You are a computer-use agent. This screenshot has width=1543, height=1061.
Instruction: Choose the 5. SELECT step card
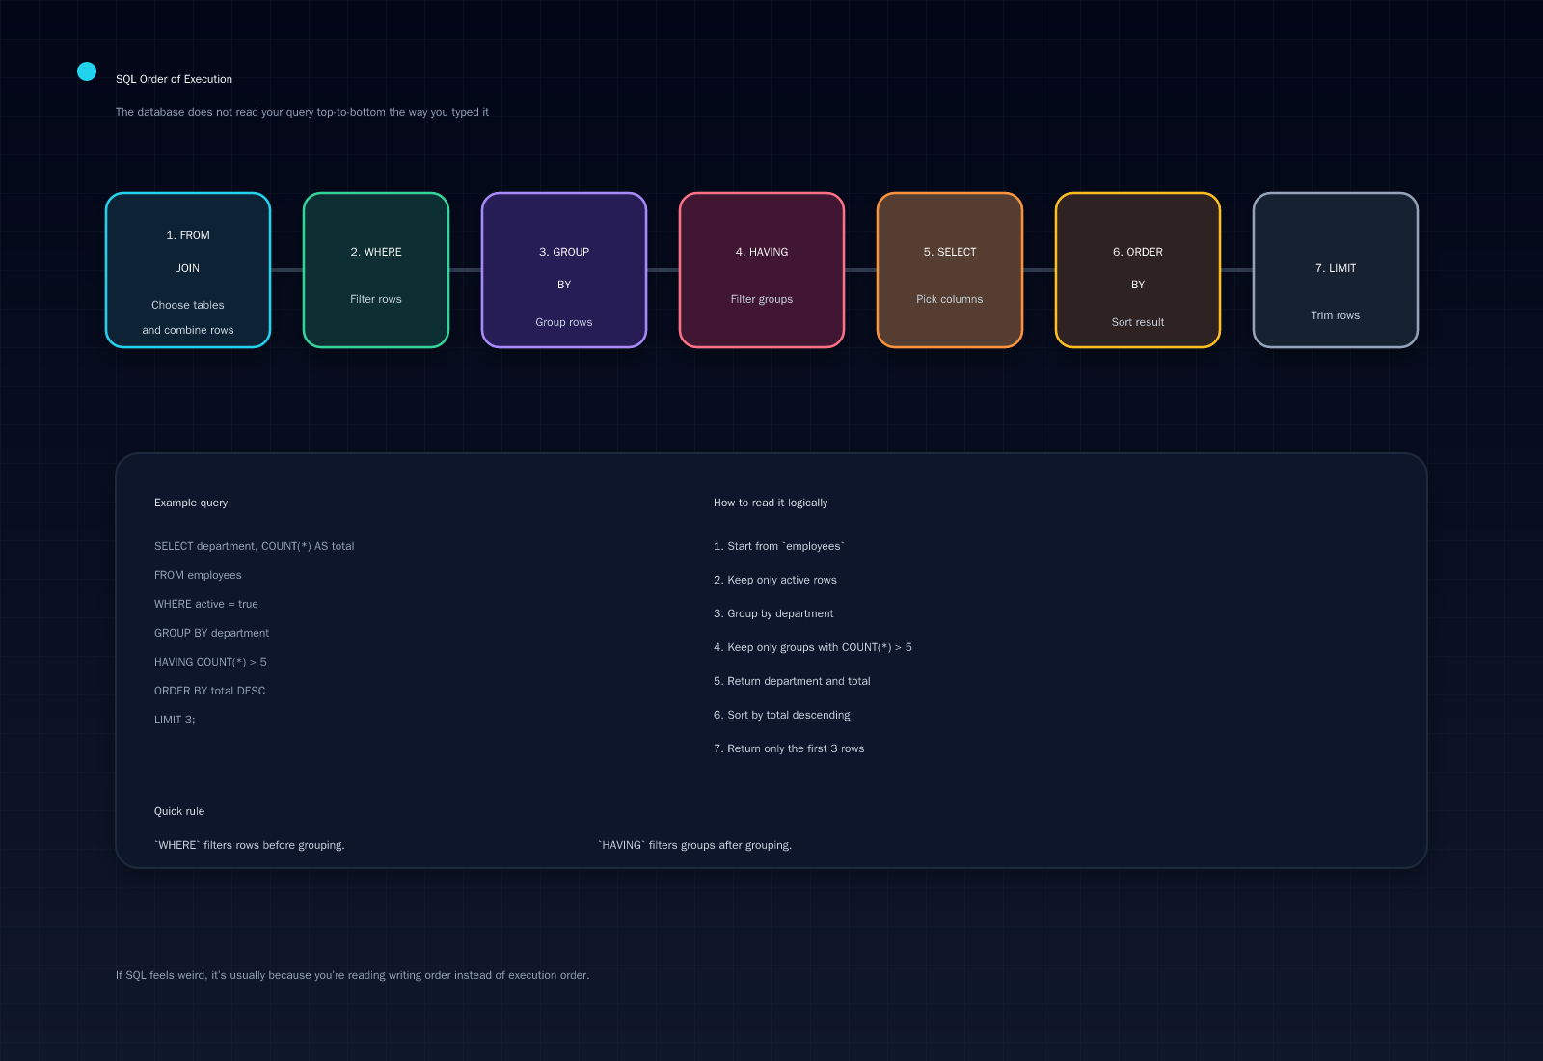click(x=950, y=270)
